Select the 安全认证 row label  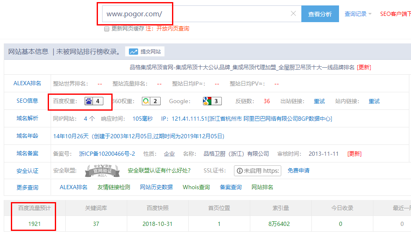27,171
